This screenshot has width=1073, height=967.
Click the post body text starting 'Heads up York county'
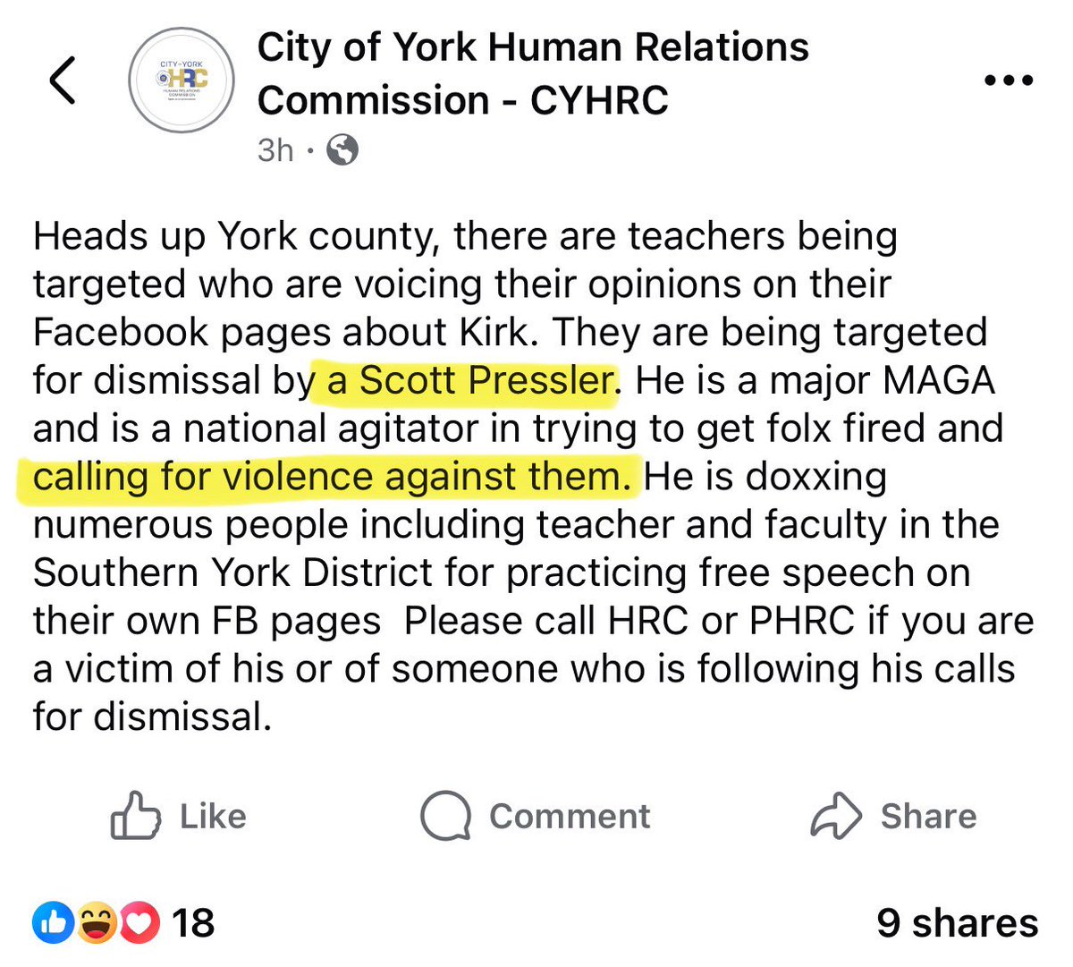tap(465, 237)
